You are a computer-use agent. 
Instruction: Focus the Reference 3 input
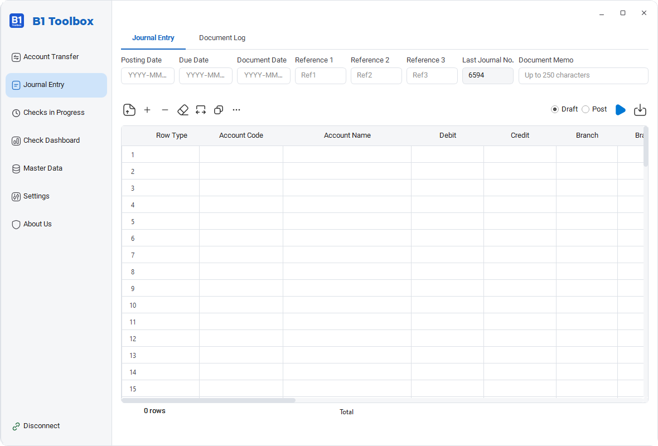[x=432, y=75]
